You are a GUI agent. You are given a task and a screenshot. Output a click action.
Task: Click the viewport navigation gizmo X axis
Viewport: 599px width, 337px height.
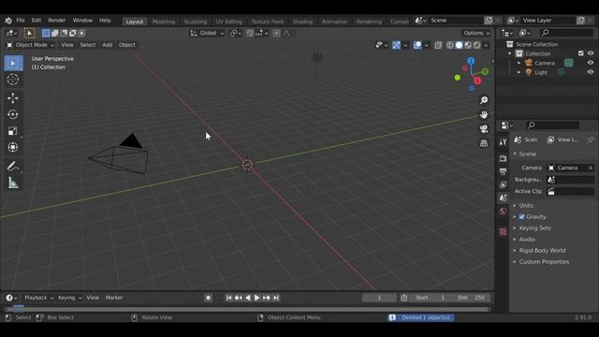click(477, 81)
